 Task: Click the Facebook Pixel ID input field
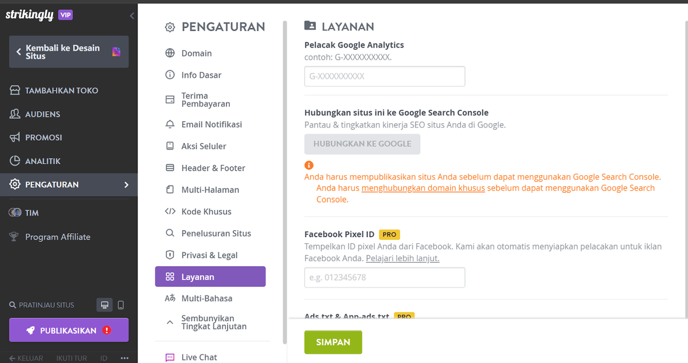pyautogui.click(x=385, y=277)
